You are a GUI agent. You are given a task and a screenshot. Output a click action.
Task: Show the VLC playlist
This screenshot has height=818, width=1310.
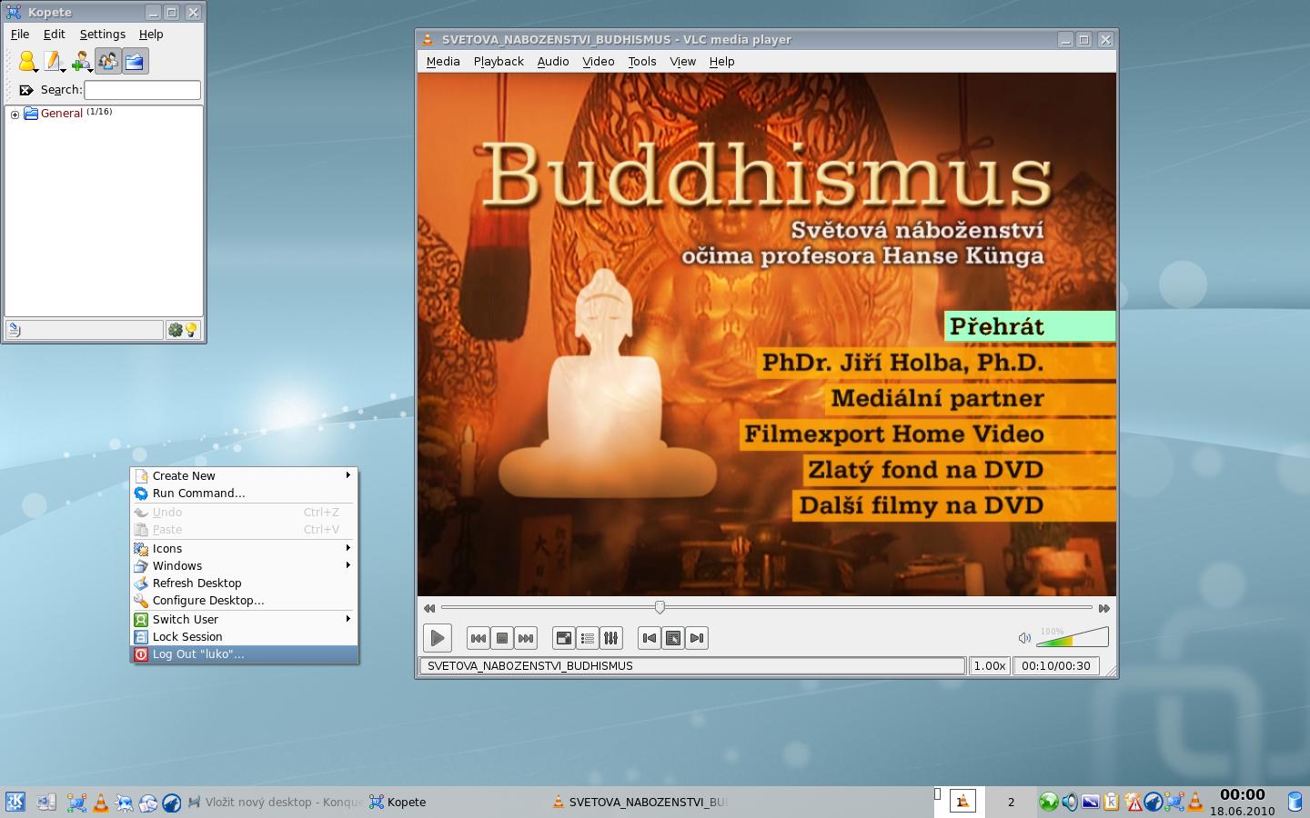point(588,638)
